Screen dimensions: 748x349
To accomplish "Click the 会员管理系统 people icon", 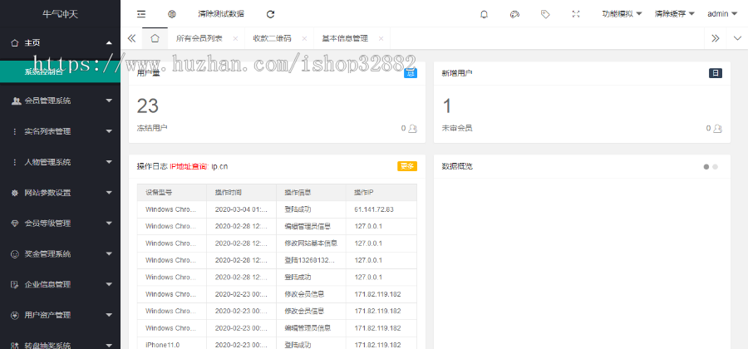I will [x=16, y=101].
